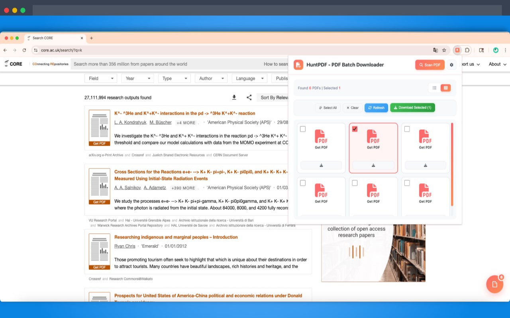Download search results via download icon

pos(234,97)
